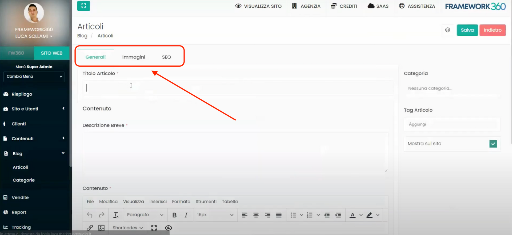The image size is (512, 235).
Task: Click the Salva button
Action: tap(467, 30)
